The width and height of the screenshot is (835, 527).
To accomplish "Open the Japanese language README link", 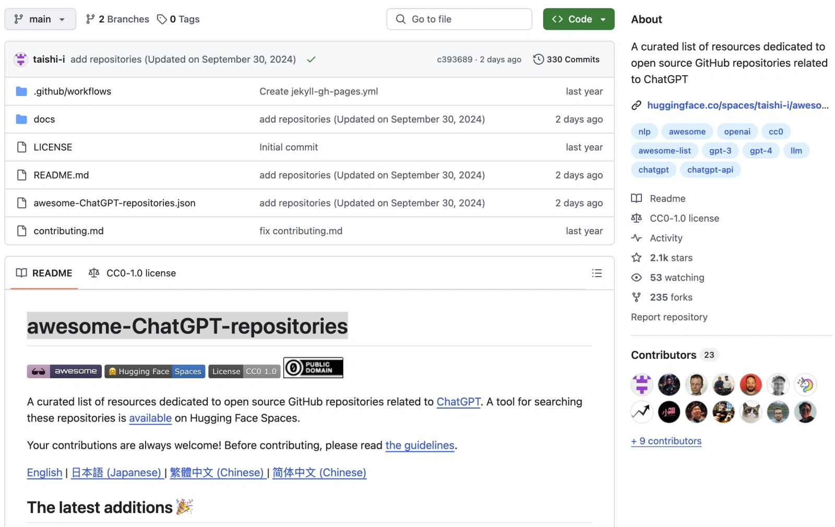I will 116,473.
